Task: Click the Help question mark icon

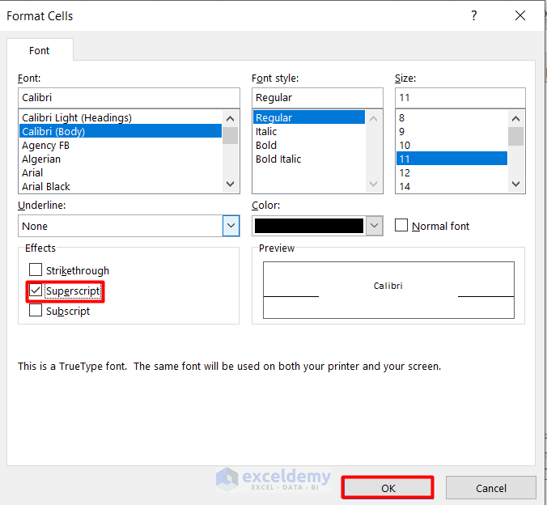Action: click(x=474, y=16)
